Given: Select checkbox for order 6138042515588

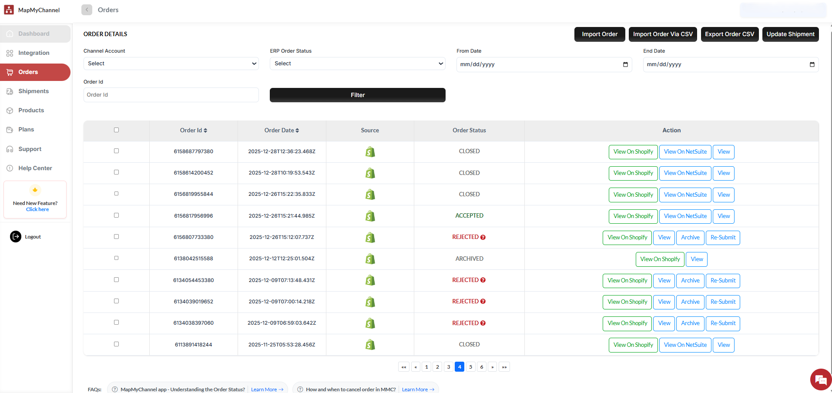Looking at the screenshot, I should [116, 258].
